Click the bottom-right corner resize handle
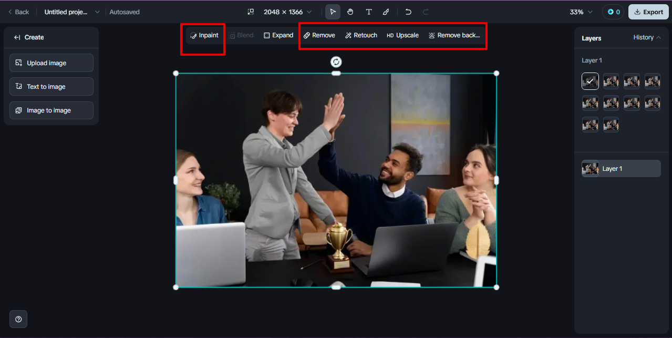Image resolution: width=672 pixels, height=338 pixels. (497, 287)
